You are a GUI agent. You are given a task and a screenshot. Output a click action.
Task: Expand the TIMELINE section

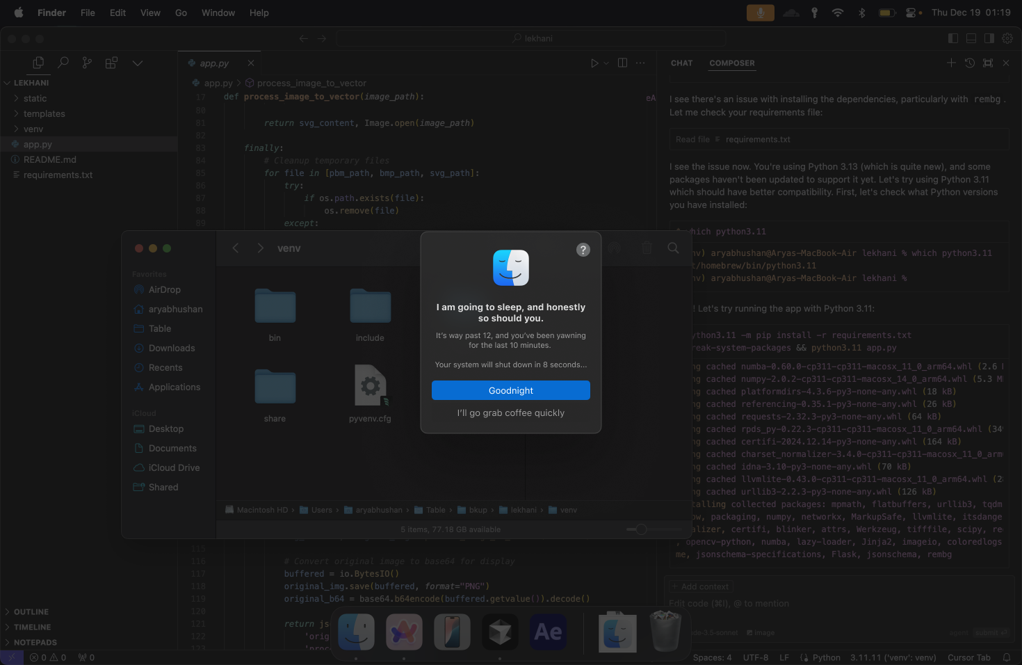pos(89,627)
